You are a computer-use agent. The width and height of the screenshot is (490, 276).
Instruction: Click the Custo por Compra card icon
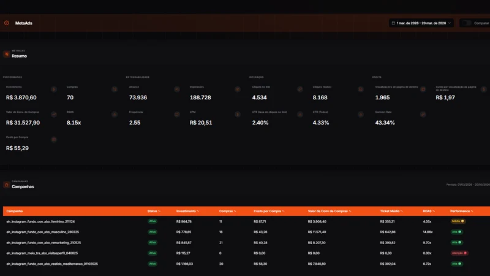(54, 140)
